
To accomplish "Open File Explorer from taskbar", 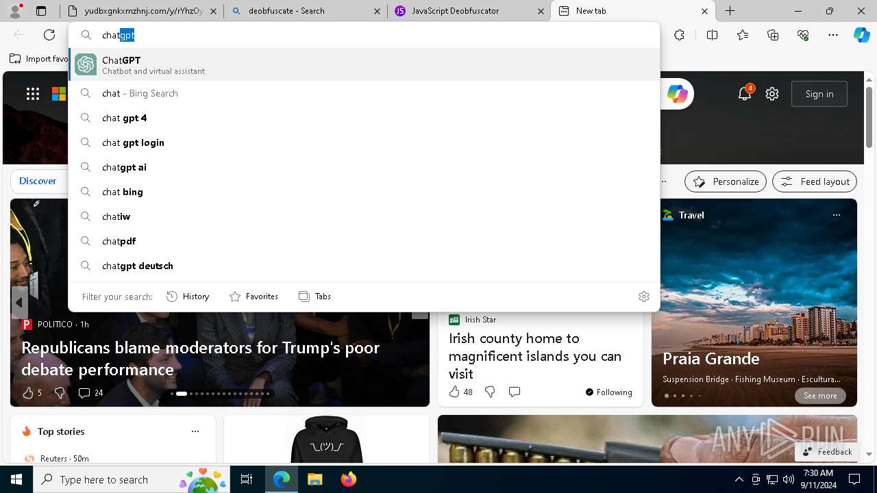I will (x=314, y=479).
